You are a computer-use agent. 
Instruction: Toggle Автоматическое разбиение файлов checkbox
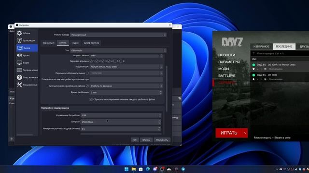87,86
